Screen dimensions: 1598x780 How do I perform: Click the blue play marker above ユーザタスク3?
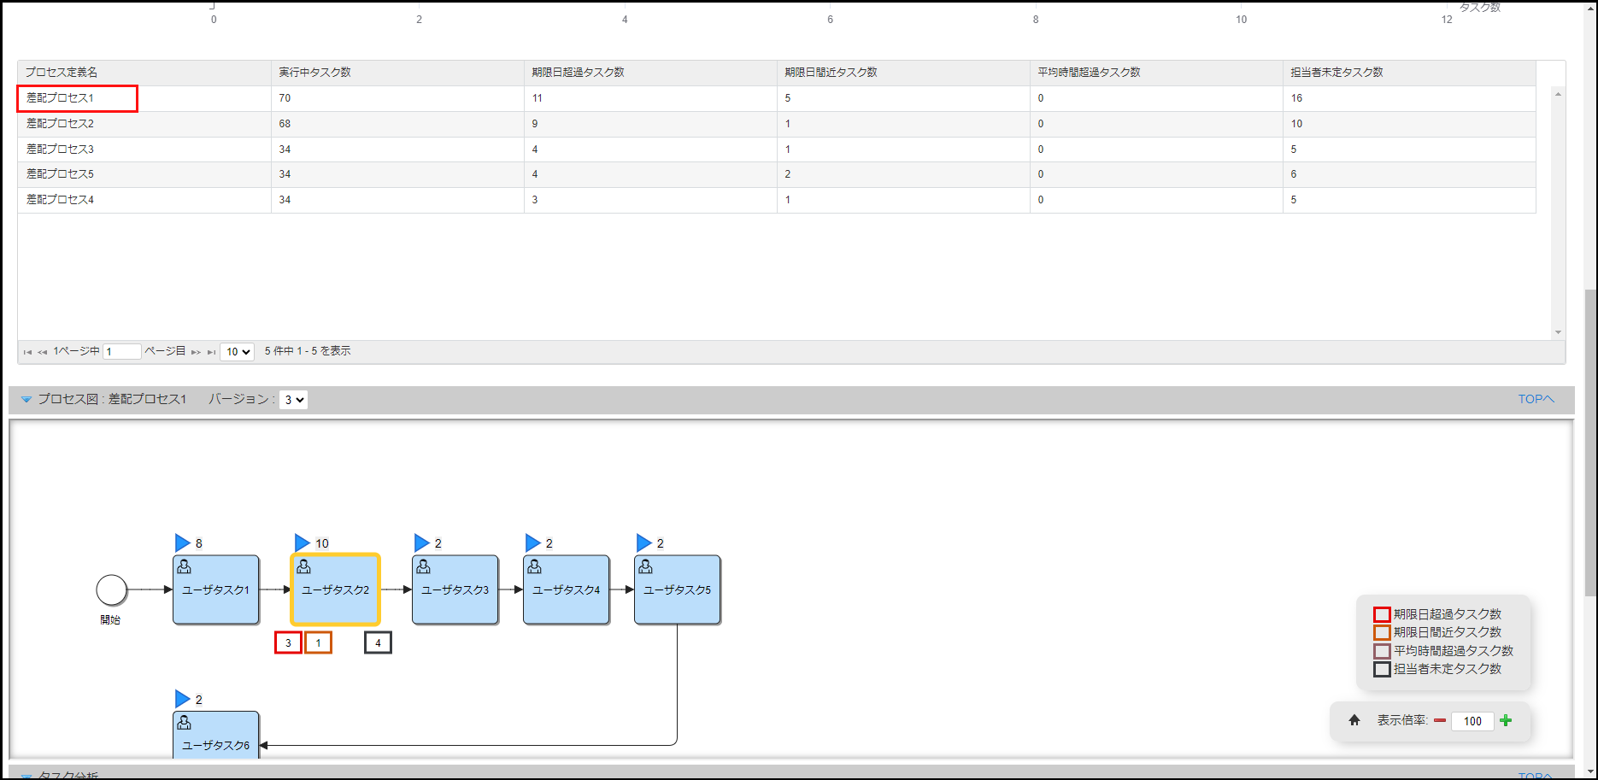click(x=421, y=542)
